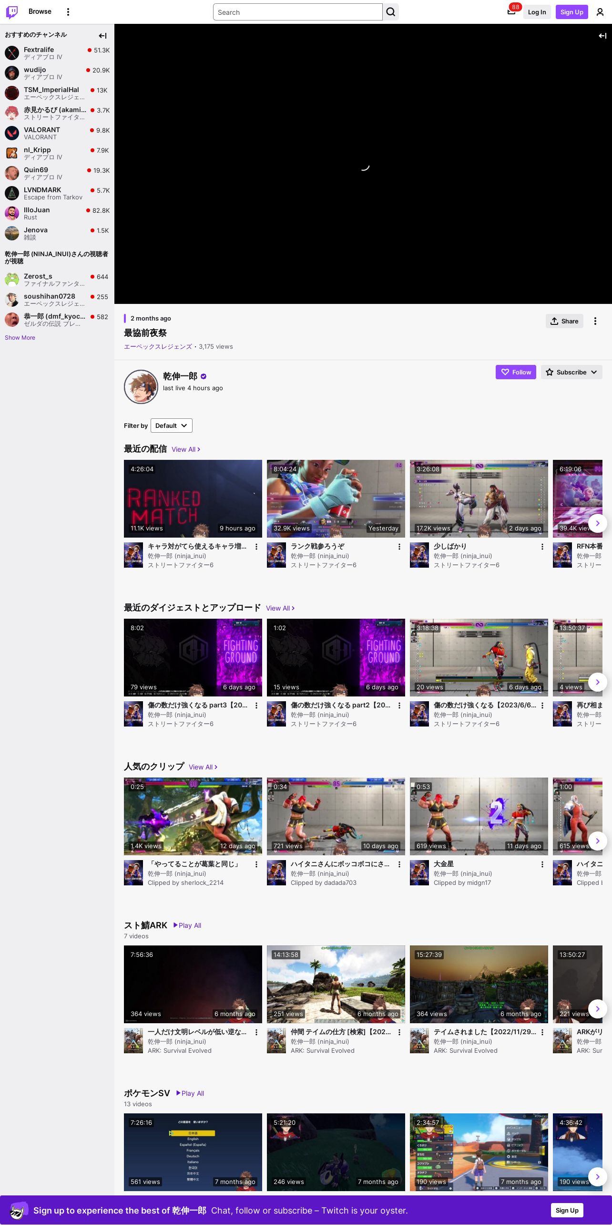Open ARK game box art beside テイムされました
The image size is (612, 1225).
click(419, 1040)
